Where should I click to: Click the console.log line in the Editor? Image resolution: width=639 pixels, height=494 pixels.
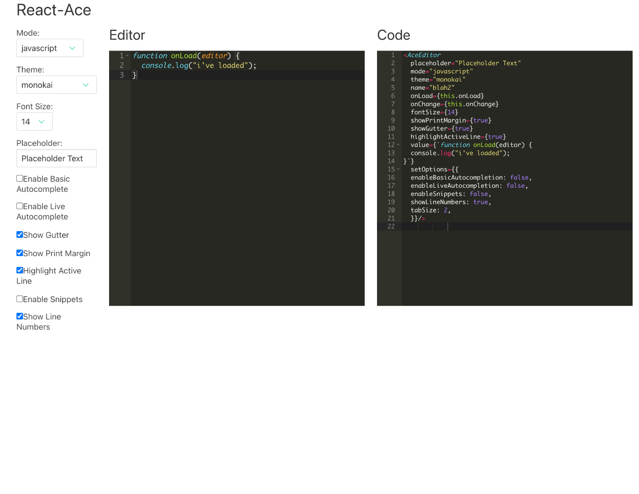pyautogui.click(x=199, y=66)
